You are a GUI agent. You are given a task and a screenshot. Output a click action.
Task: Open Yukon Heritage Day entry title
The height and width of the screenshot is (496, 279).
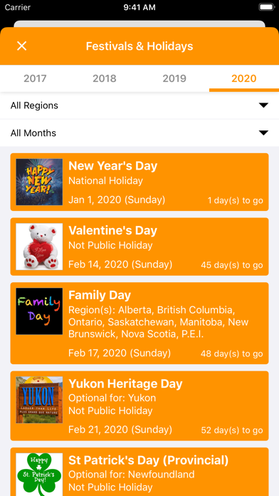(125, 383)
